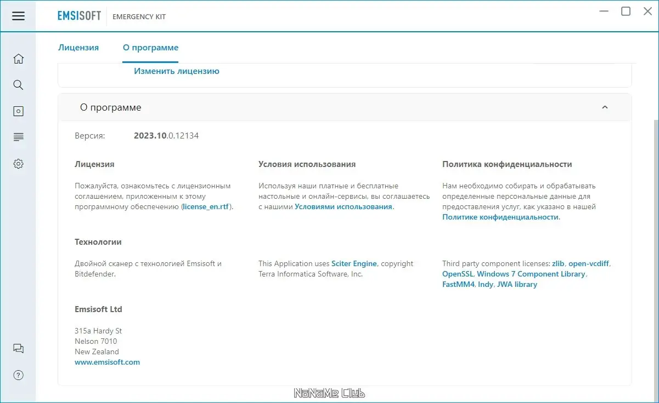This screenshot has width=659, height=403.
Task: Click the Версия: label
Action: click(x=90, y=136)
